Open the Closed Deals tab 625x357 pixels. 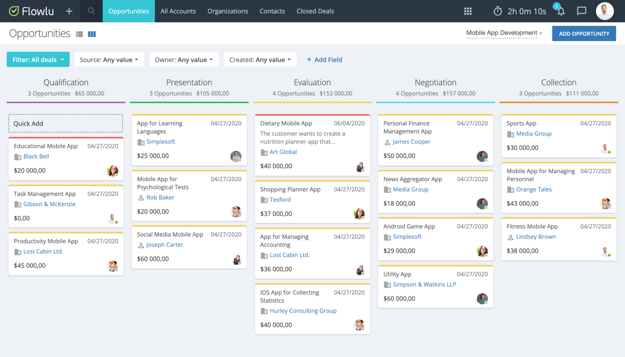[x=315, y=11]
